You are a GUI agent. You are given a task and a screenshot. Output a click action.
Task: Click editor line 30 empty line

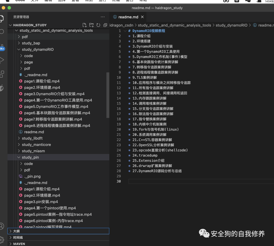201,181
